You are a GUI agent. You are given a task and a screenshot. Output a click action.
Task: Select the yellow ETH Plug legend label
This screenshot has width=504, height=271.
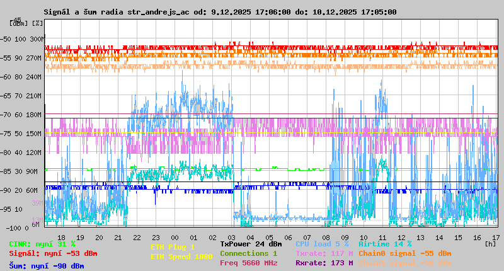173,248
